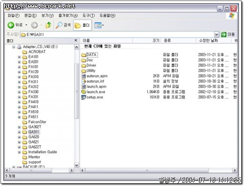This screenshot has height=186, width=244.
Task: Expand the FA310 folder node
Action: click(x=19, y=77)
